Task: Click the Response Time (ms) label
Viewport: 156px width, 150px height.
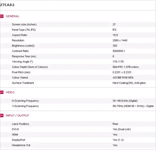Action: pos(24,56)
